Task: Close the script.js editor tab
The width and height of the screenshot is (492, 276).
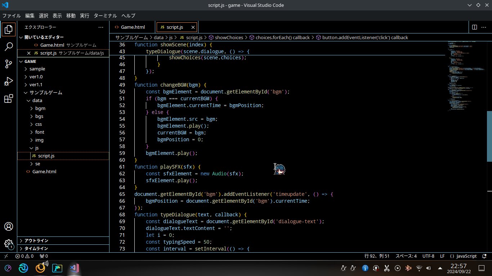Action: click(193, 27)
